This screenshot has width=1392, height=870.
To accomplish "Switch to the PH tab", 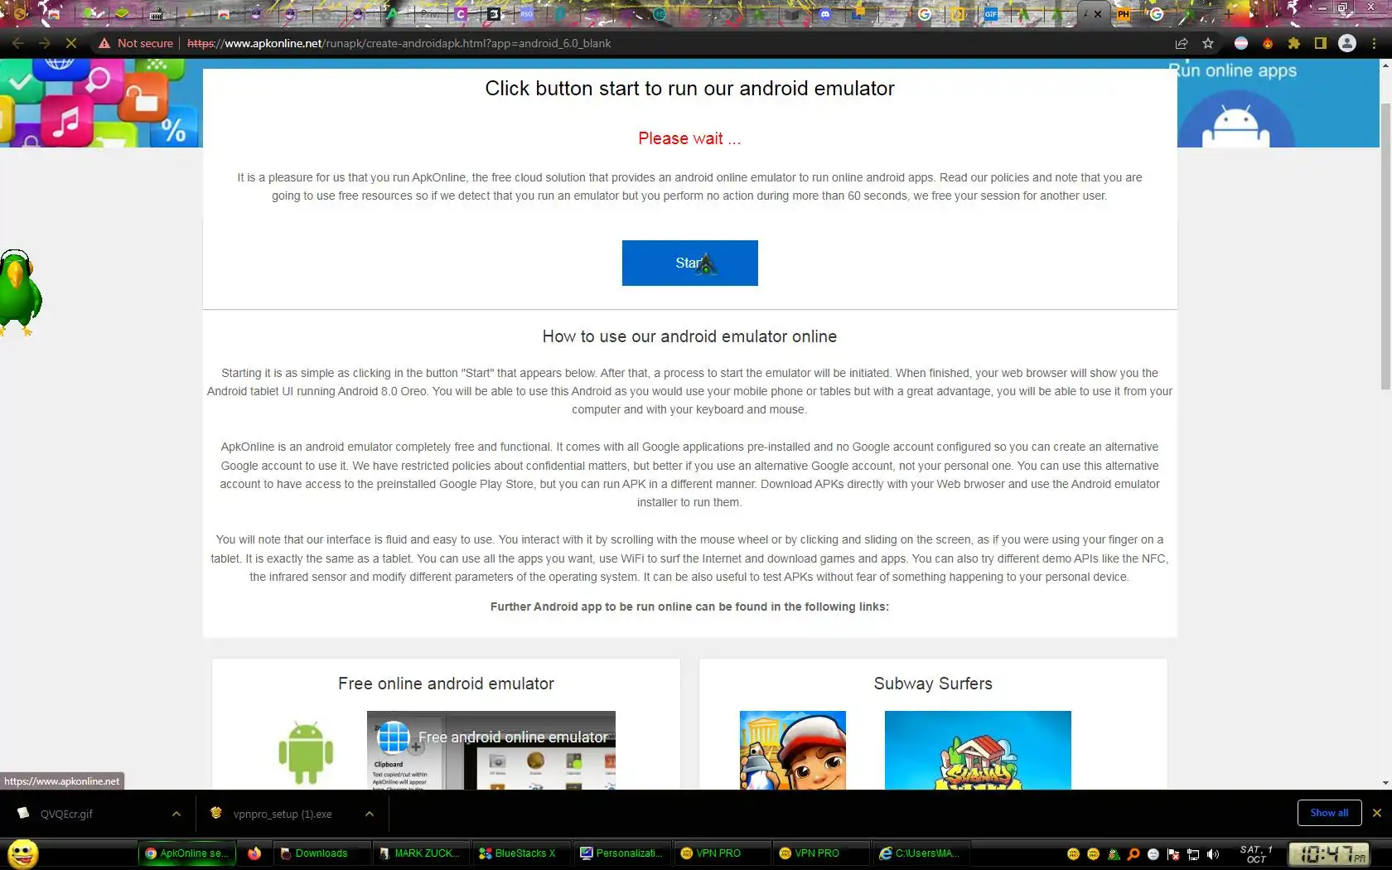I will [1124, 14].
